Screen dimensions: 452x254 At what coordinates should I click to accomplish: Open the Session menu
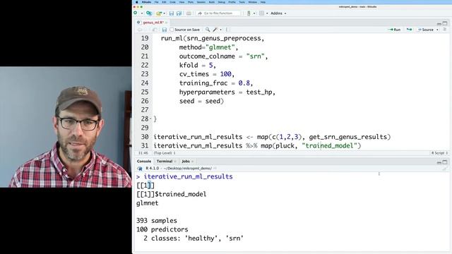tap(201, 2)
